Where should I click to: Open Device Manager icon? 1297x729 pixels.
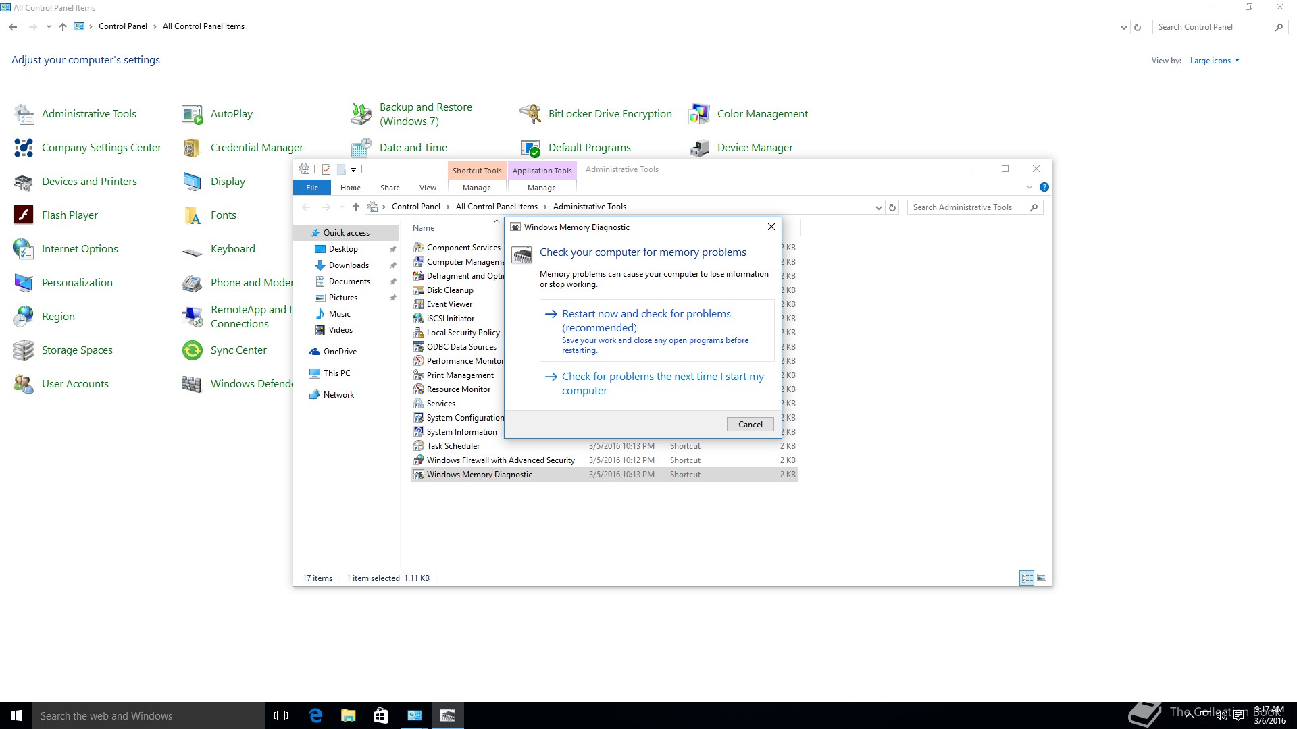[699, 148]
